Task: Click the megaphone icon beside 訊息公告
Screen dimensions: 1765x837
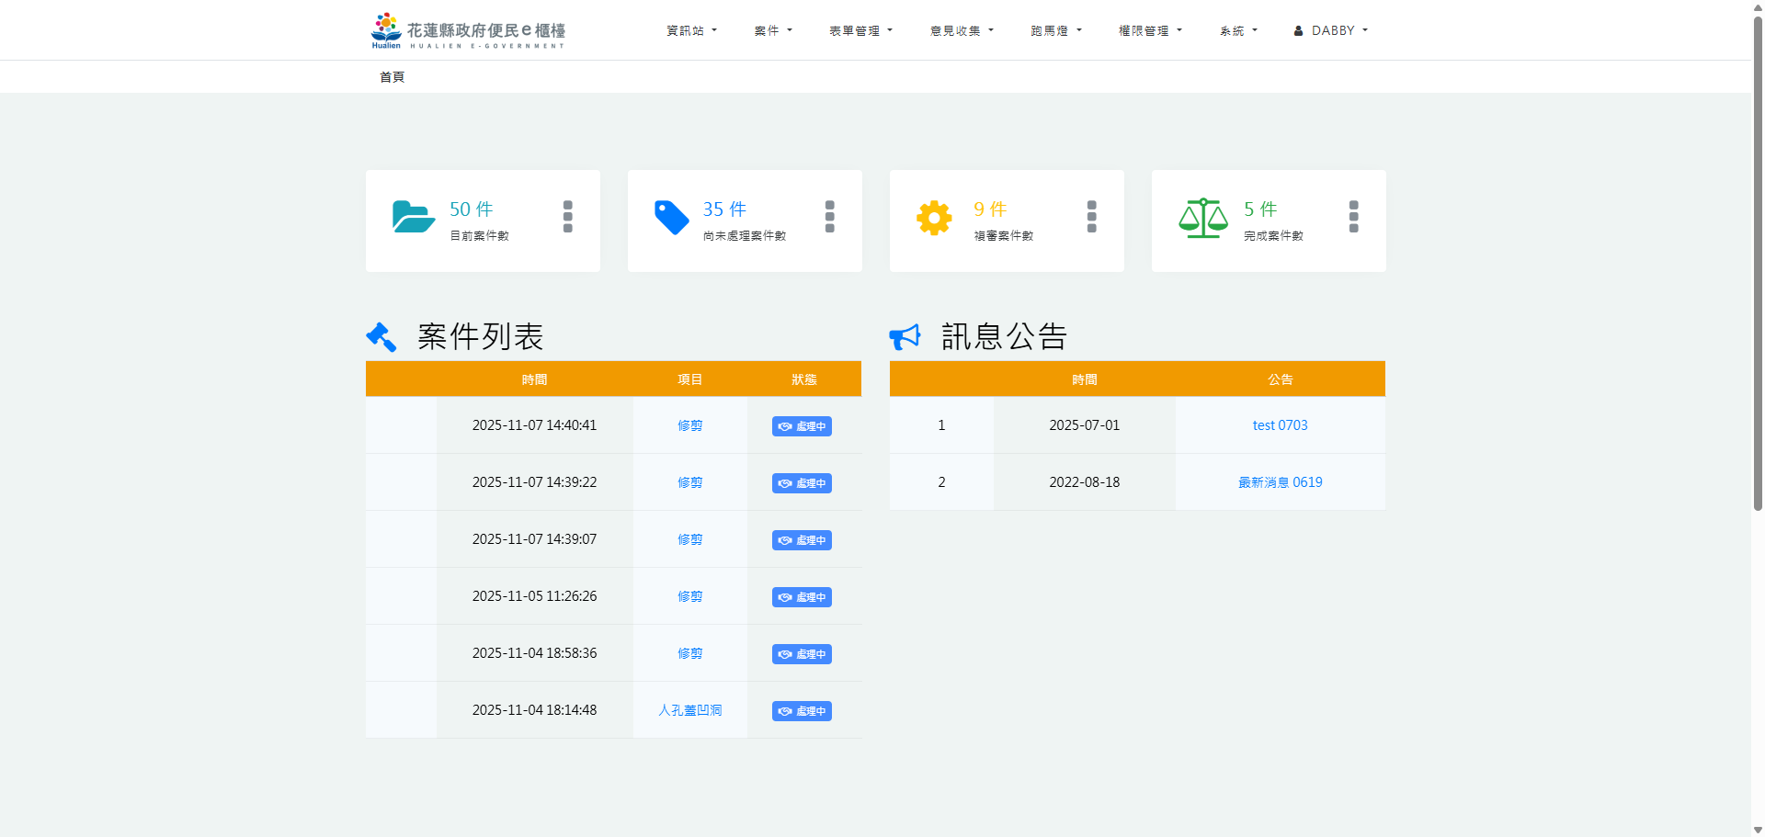Action: click(905, 337)
